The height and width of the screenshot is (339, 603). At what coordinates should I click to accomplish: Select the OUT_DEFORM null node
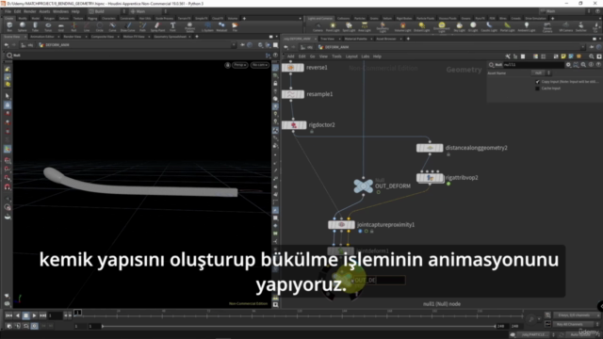[363, 186]
